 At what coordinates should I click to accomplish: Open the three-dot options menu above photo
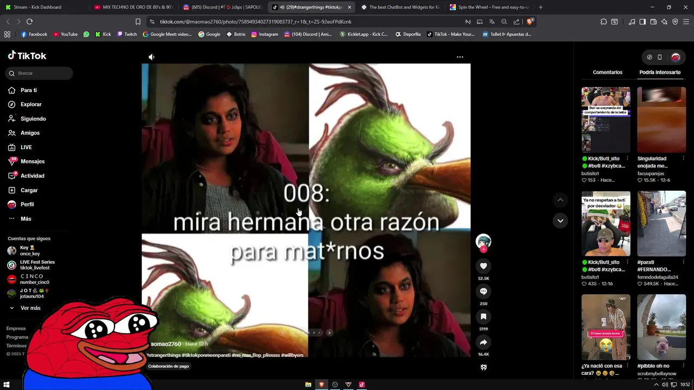click(460, 57)
